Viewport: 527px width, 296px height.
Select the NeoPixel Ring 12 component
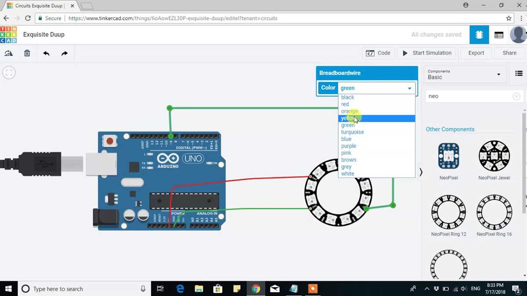point(449,216)
